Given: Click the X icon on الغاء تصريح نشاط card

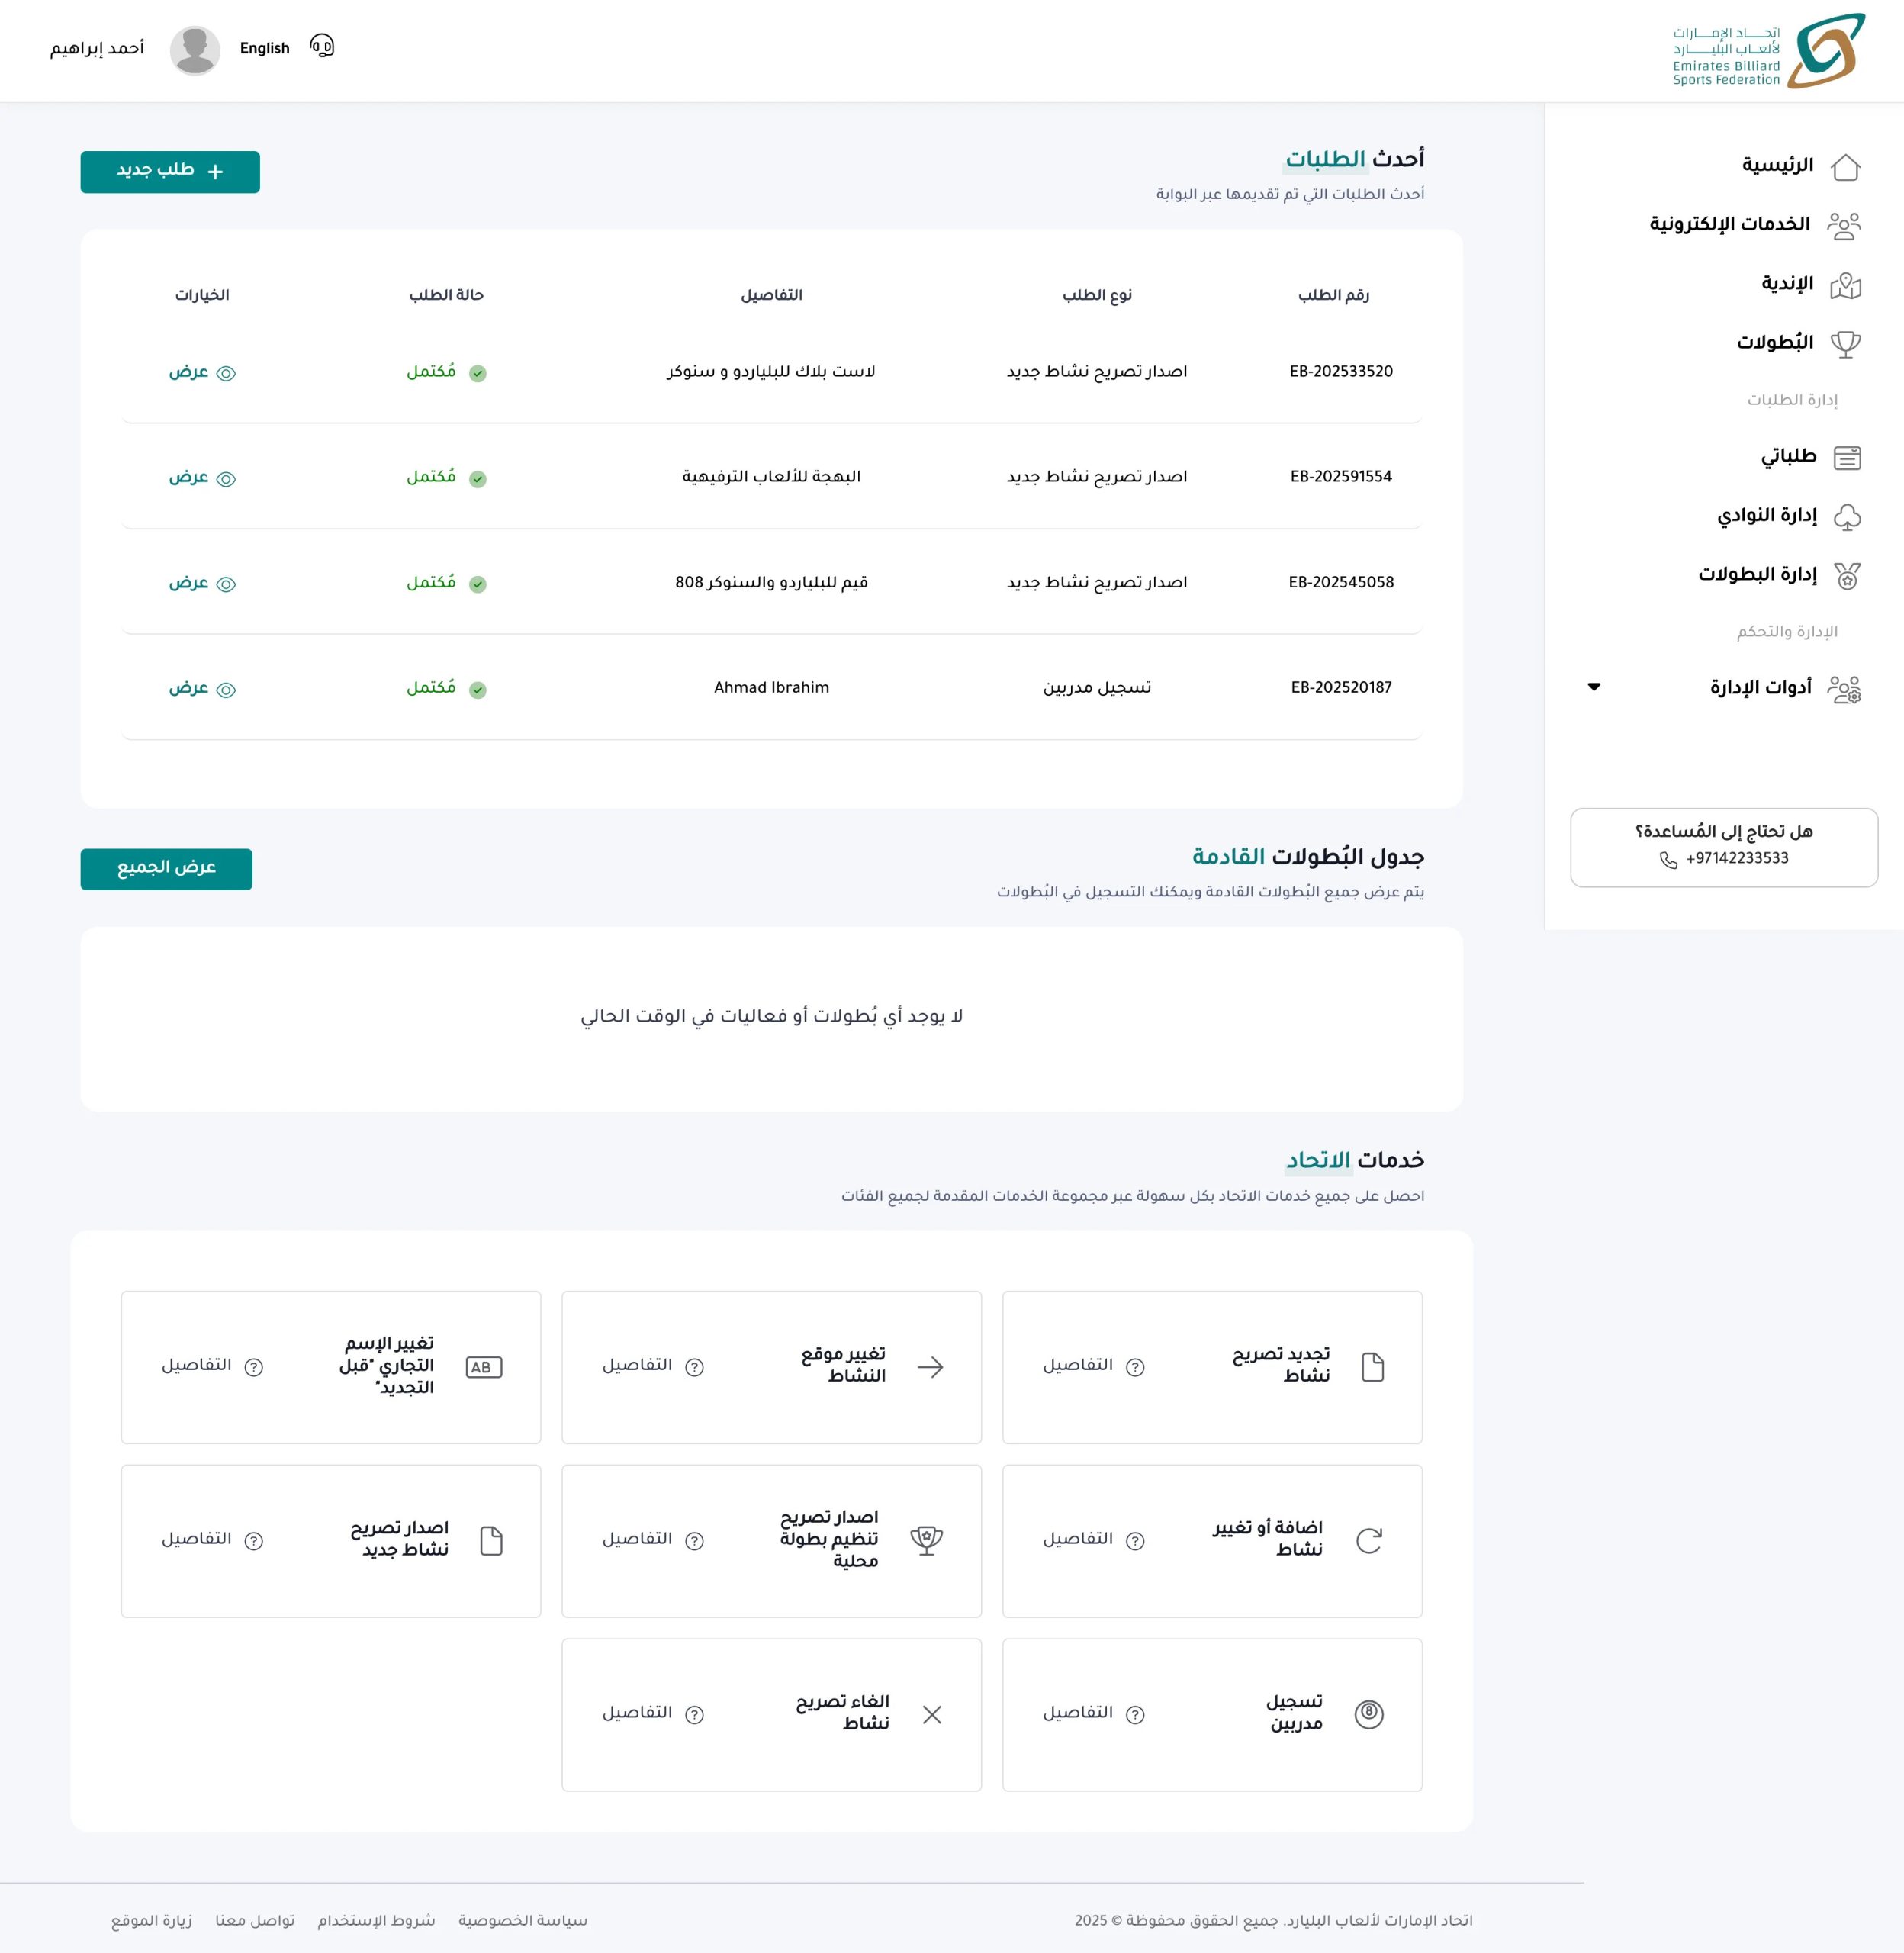Looking at the screenshot, I should 931,1714.
